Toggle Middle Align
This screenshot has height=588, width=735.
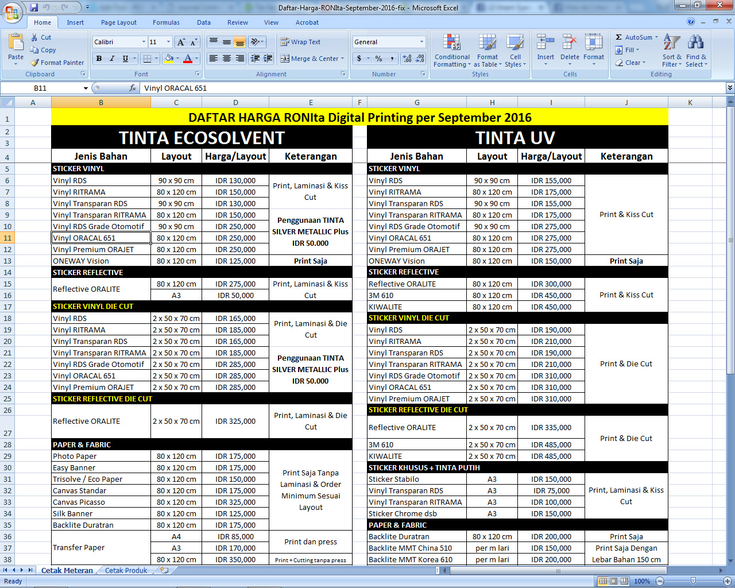(227, 42)
